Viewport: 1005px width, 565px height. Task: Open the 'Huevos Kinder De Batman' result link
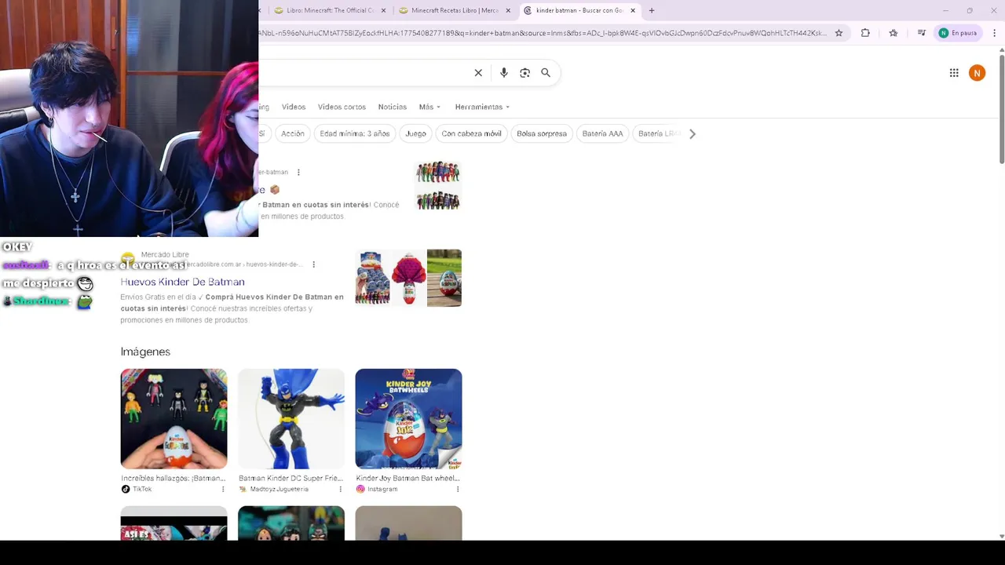coord(182,282)
